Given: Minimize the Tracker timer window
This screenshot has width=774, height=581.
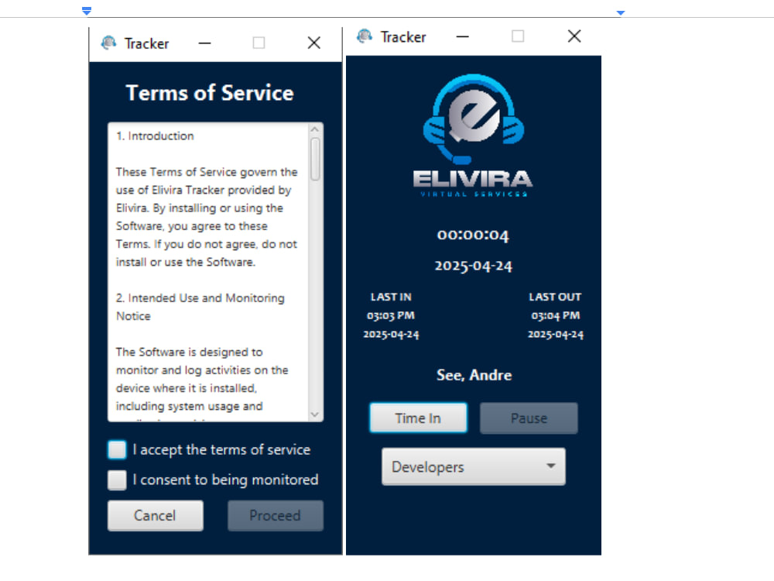Looking at the screenshot, I should (463, 36).
